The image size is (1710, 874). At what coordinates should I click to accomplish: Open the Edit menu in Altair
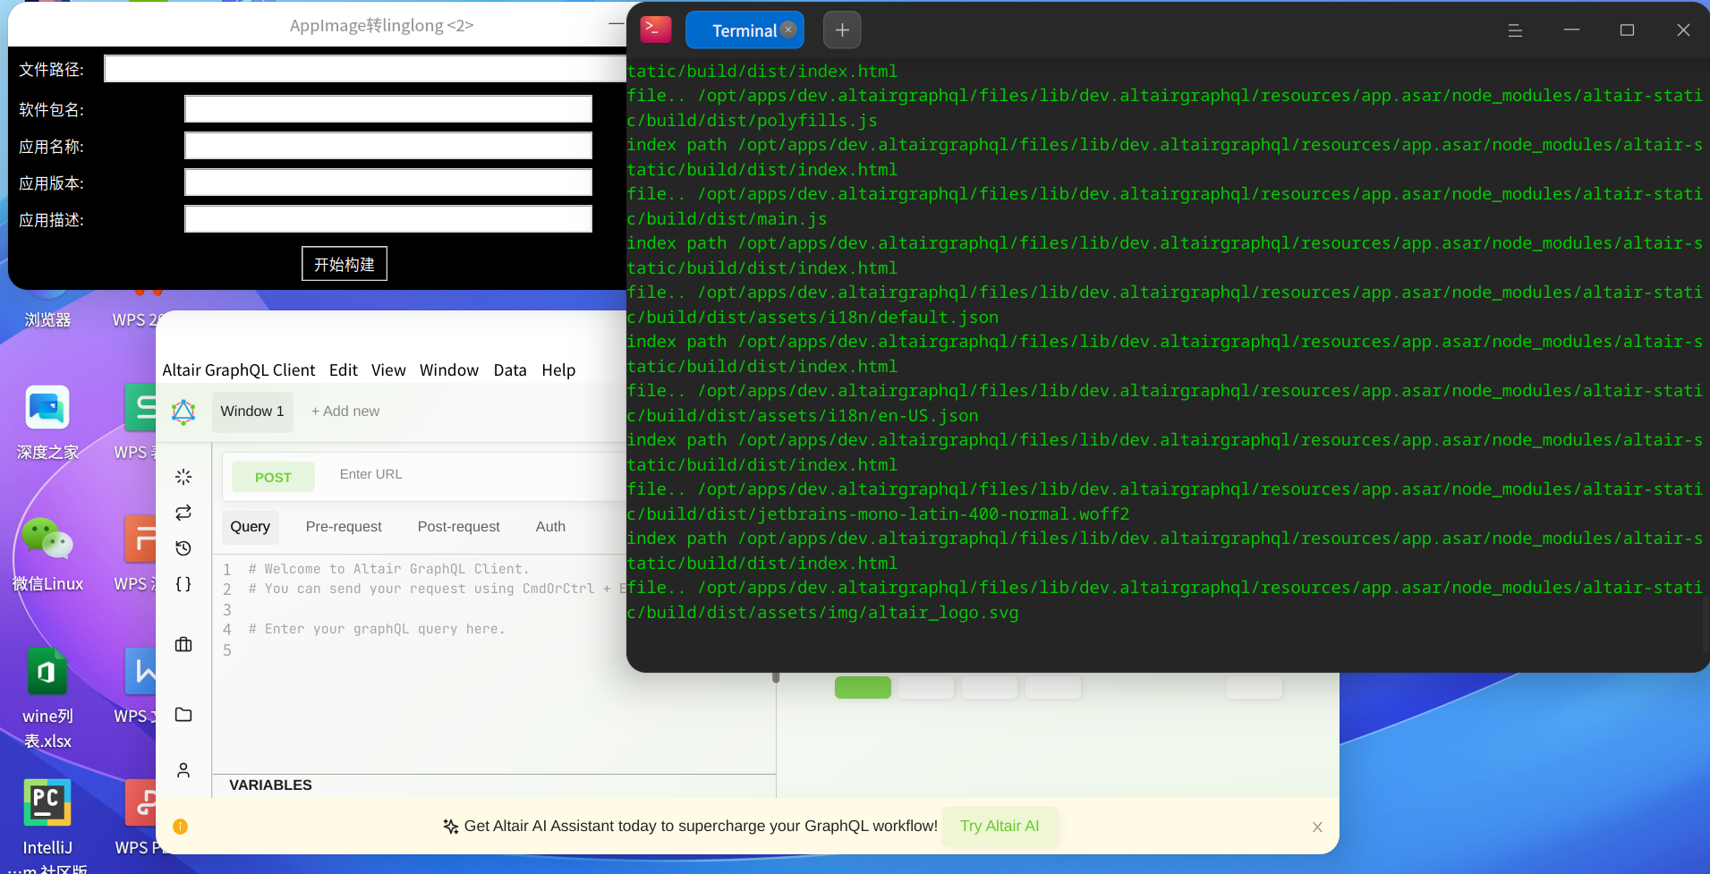[343, 370]
